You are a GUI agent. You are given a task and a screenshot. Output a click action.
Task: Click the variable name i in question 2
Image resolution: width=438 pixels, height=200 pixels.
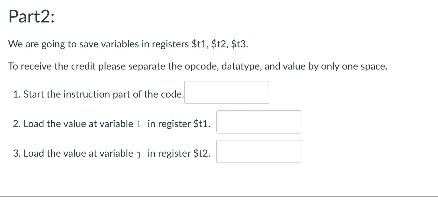tap(138, 124)
